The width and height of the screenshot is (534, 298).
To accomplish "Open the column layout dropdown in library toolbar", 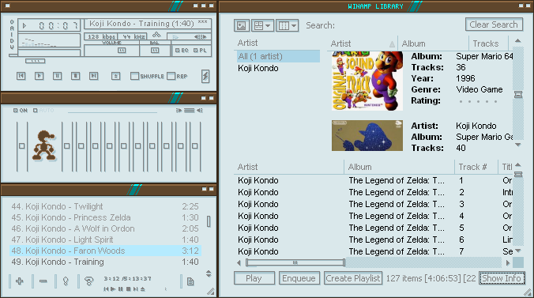I will 287,25.
